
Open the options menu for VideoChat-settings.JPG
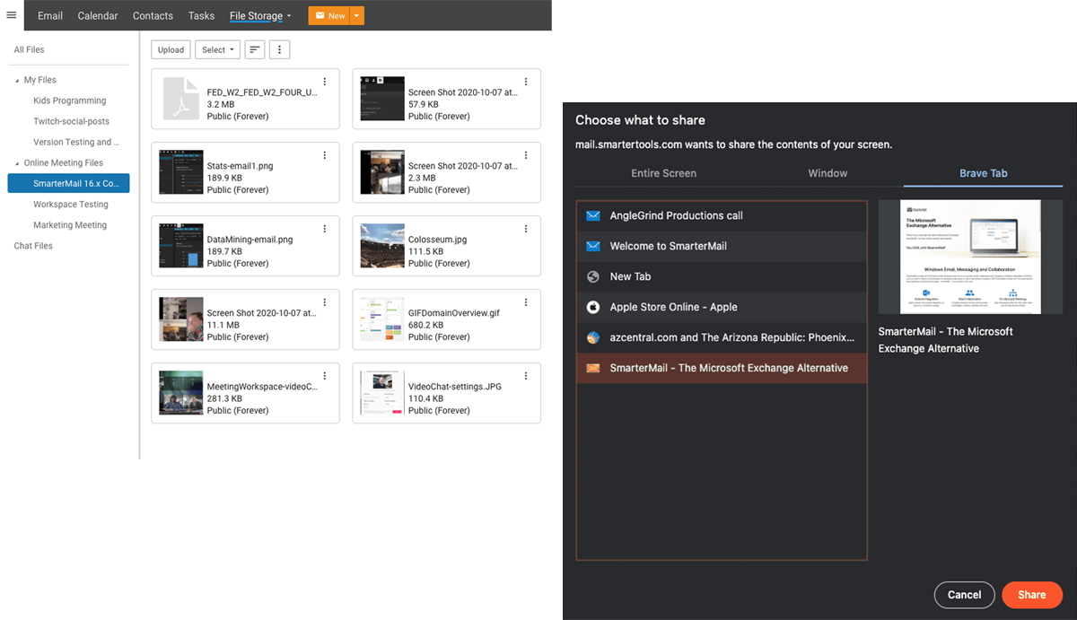526,376
